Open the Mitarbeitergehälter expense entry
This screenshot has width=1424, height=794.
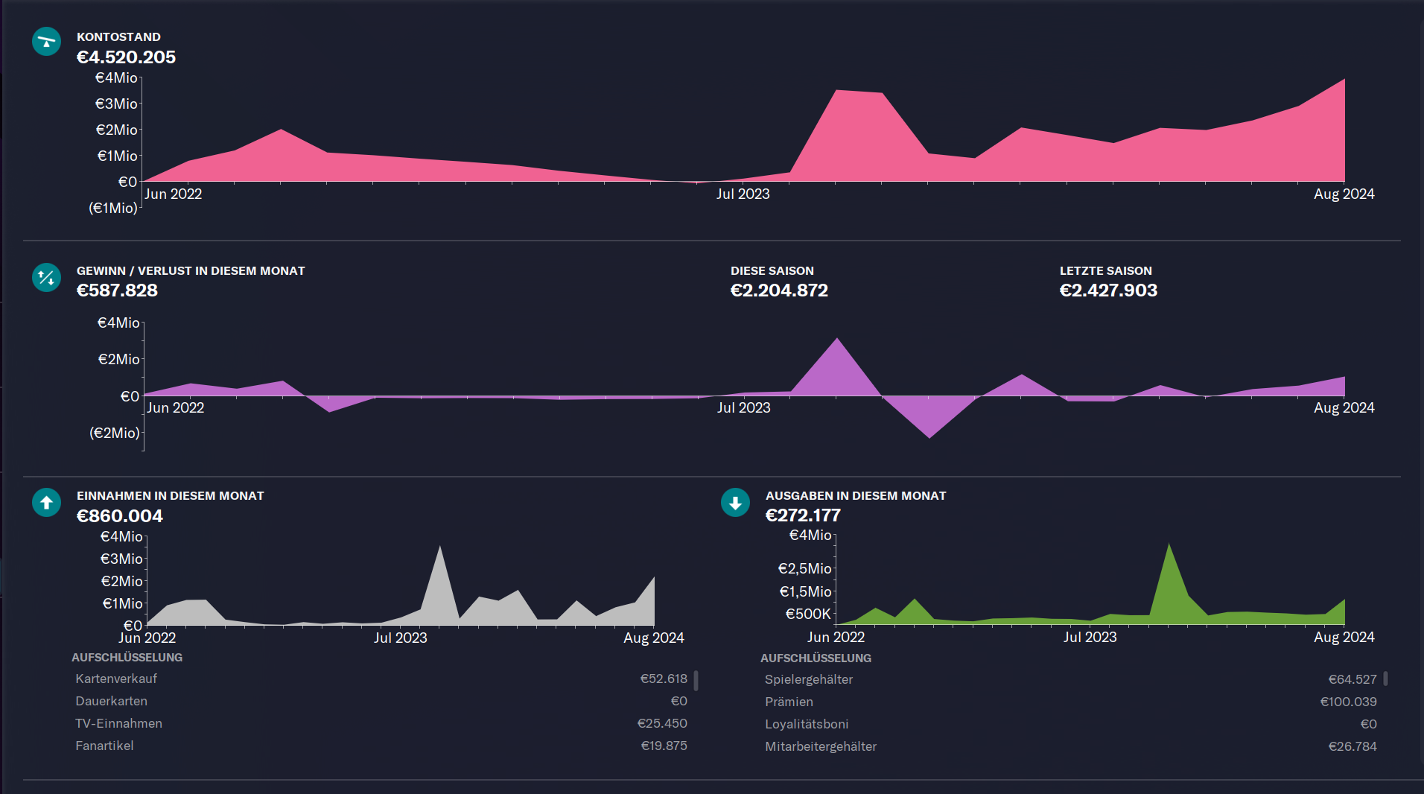point(1070,746)
